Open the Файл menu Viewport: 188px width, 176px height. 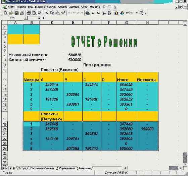pyautogui.click(x=11, y=7)
